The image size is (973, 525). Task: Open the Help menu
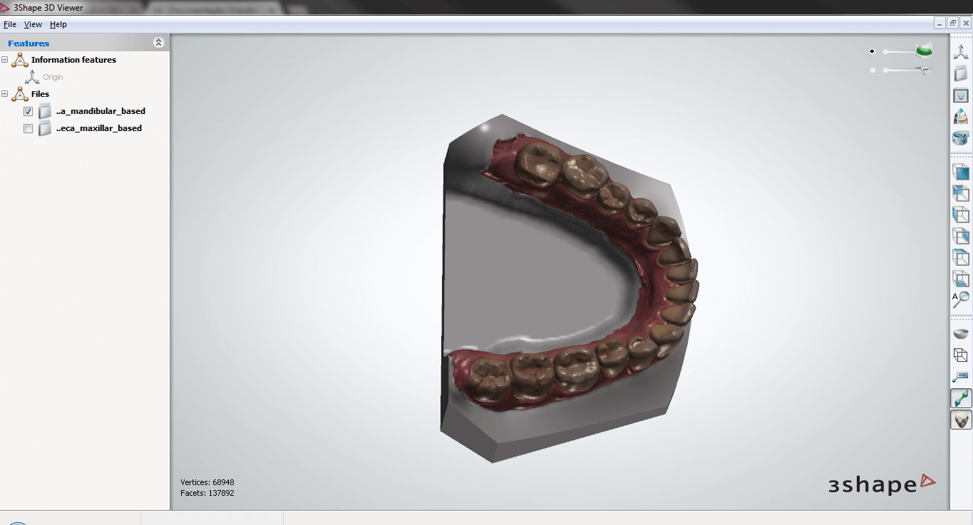pyautogui.click(x=58, y=24)
